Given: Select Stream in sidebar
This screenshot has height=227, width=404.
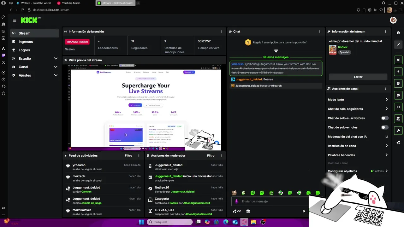Looking at the screenshot, I should 35,33.
